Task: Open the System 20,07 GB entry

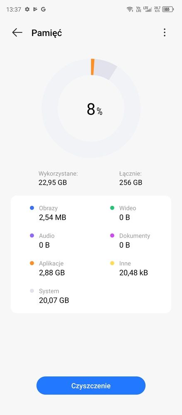Action: coord(49,295)
